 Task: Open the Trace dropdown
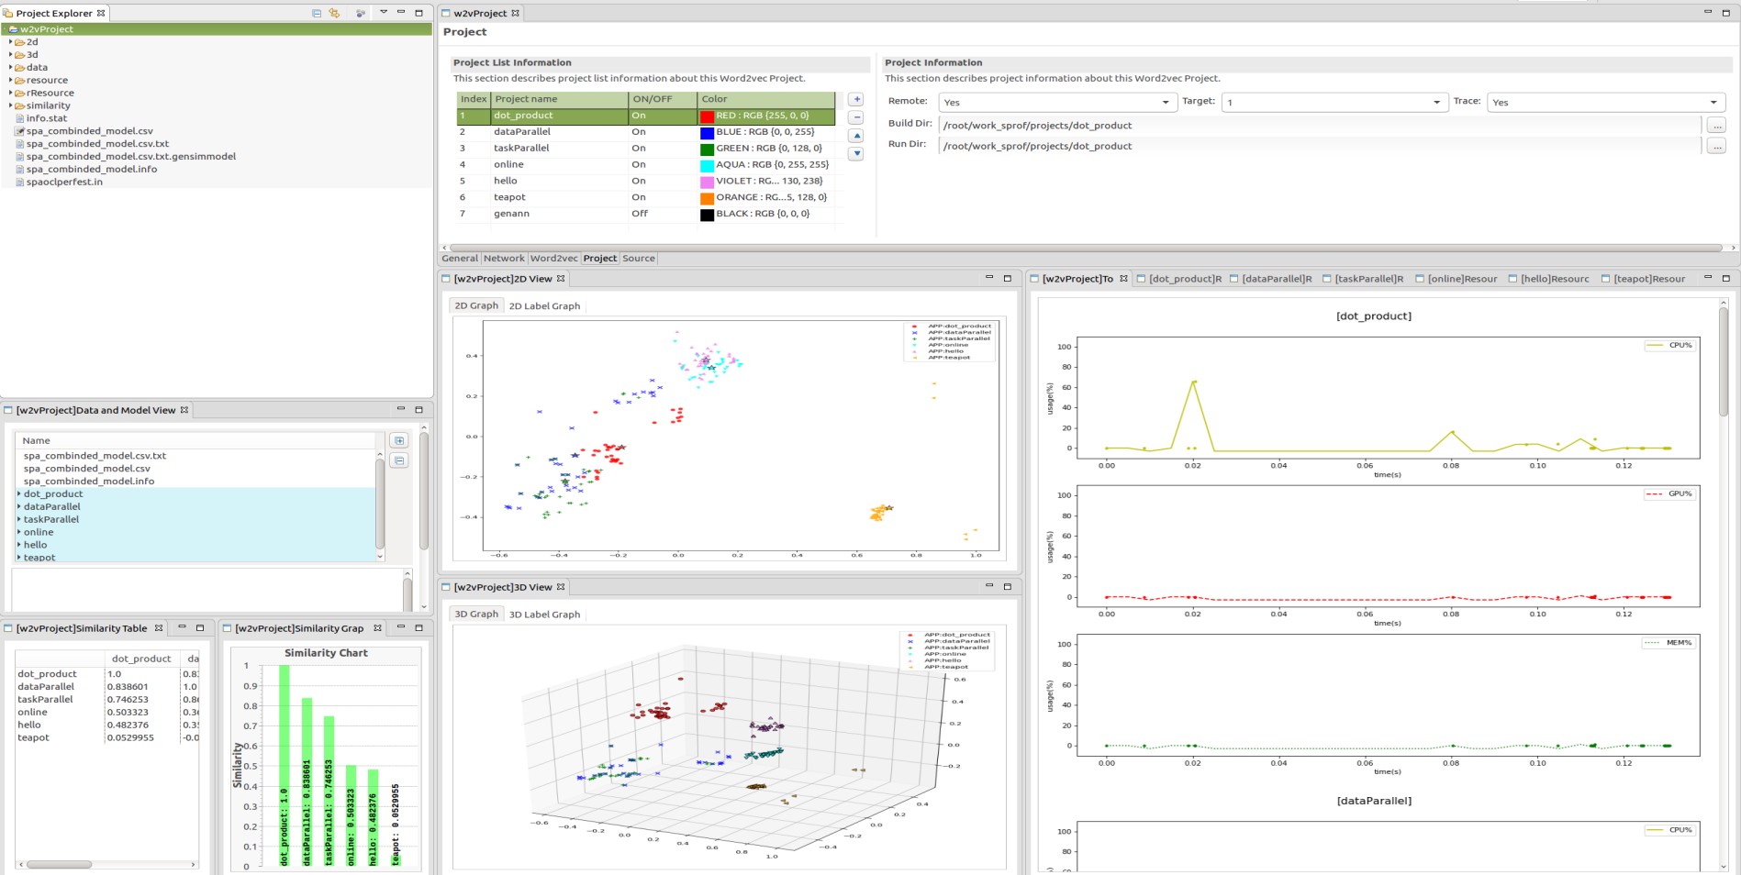(1605, 103)
